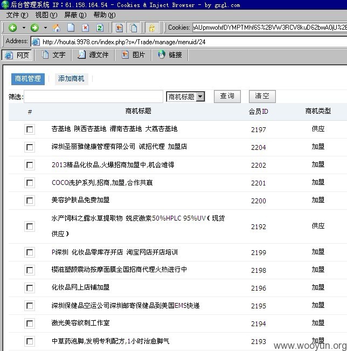Stop loading with the red X page icon
Image resolution: width=347 pixels, height=351 pixels.
(x=85, y=27)
